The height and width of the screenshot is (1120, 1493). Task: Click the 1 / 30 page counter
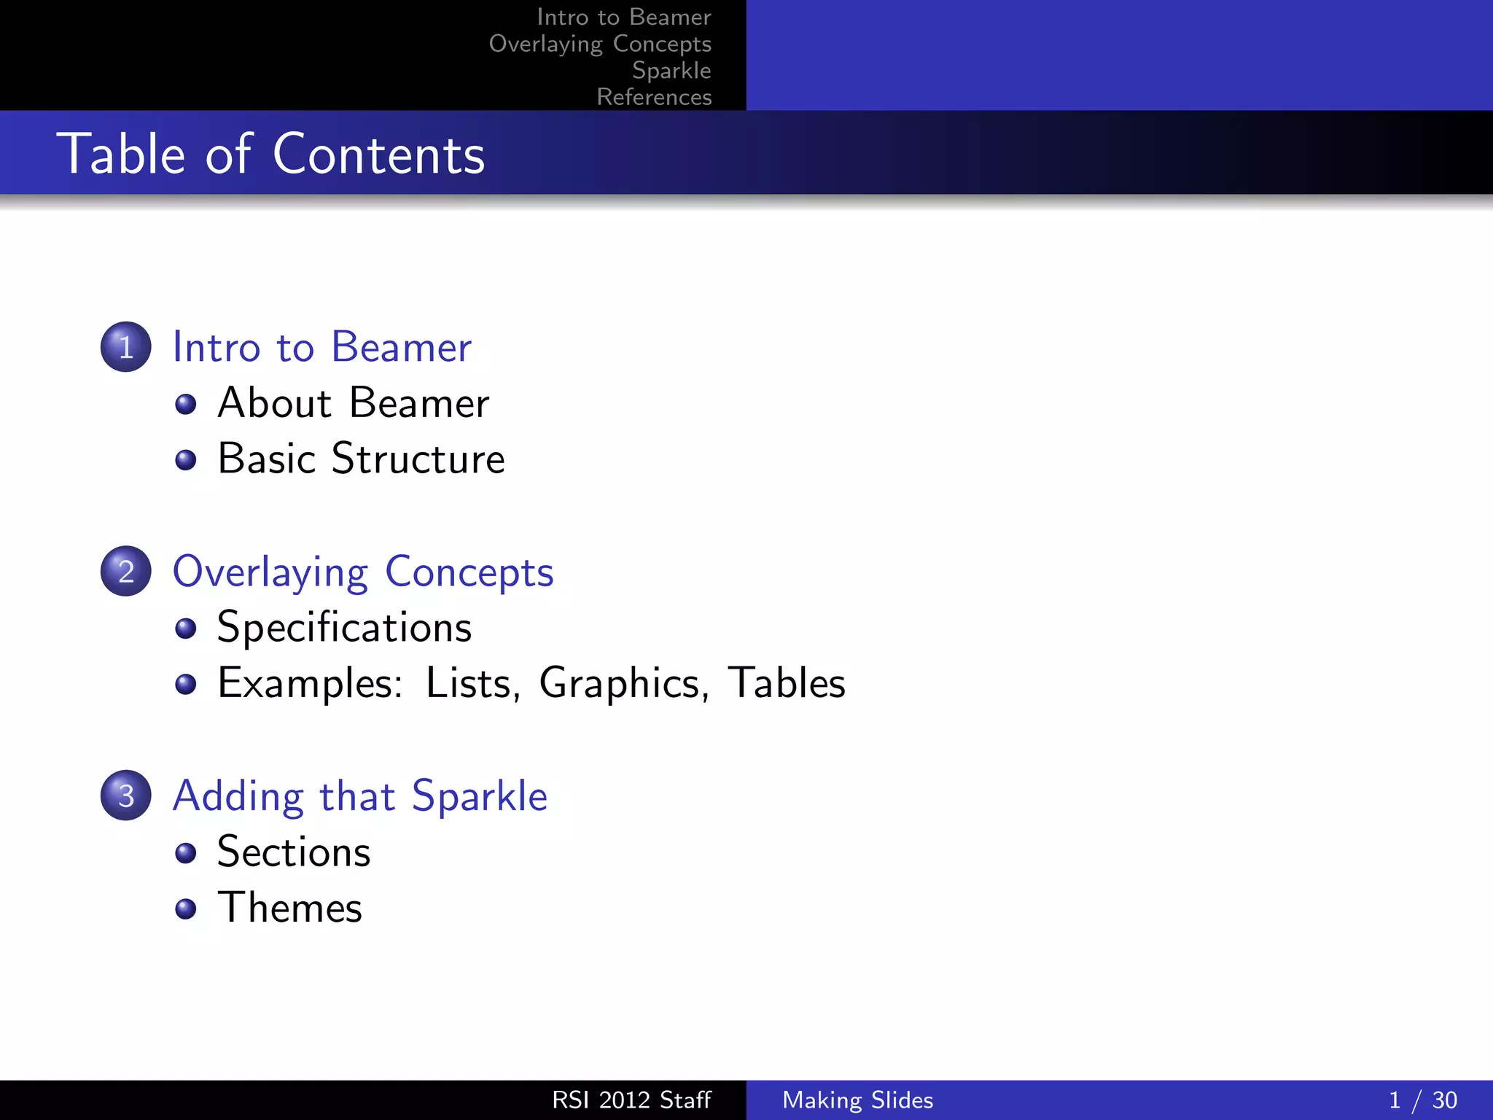[x=1422, y=1100]
